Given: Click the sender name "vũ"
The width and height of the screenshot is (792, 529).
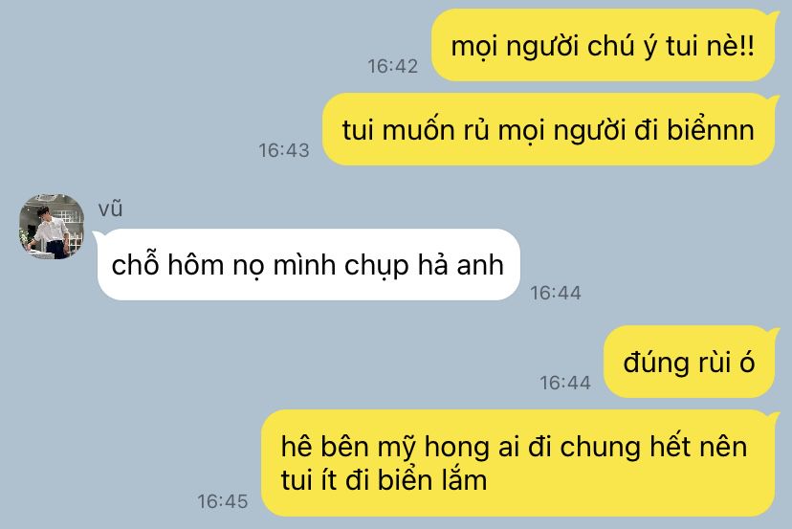Looking at the screenshot, I should [x=111, y=209].
